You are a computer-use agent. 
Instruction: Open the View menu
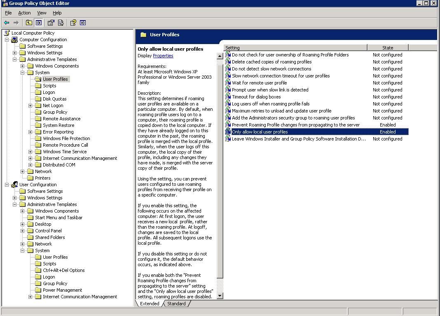point(42,13)
